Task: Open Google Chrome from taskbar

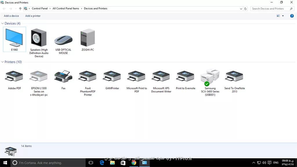Action: coord(134,163)
